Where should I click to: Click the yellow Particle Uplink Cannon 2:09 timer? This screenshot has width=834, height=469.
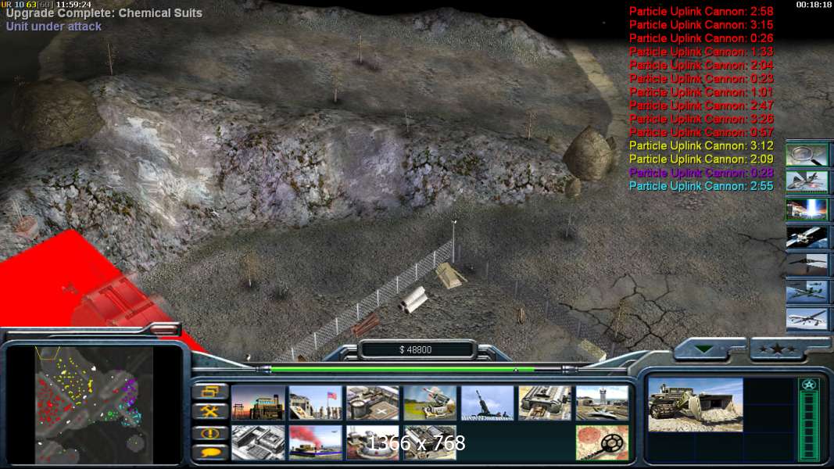click(701, 159)
